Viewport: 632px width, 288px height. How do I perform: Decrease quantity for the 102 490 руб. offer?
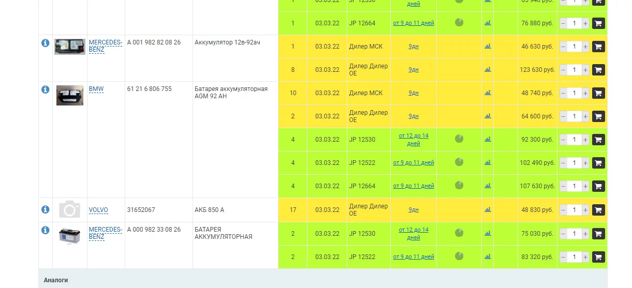tap(563, 163)
